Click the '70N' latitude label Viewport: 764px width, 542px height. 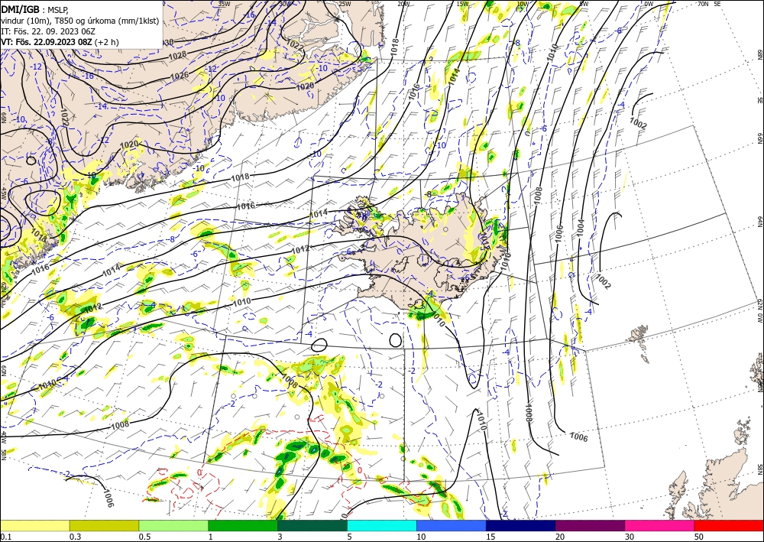[x=703, y=4]
